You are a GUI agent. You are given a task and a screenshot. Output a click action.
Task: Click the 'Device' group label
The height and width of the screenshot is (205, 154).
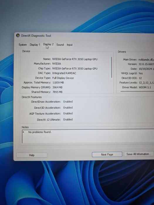point(26,51)
